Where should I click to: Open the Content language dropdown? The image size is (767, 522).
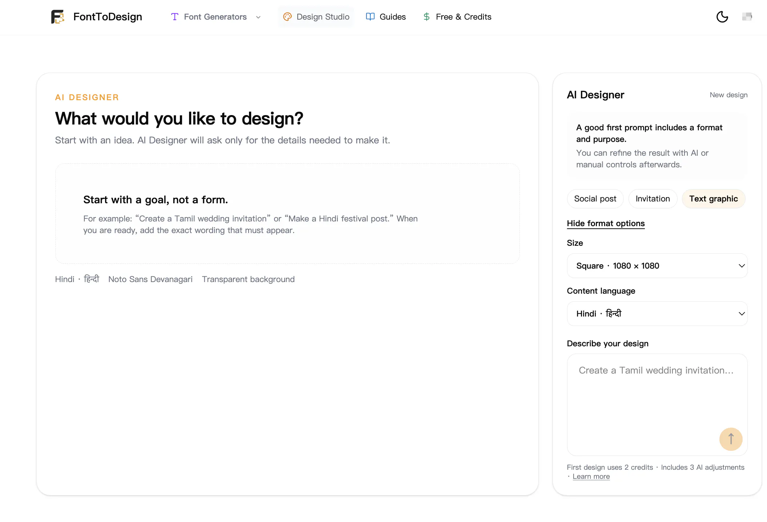click(x=657, y=314)
